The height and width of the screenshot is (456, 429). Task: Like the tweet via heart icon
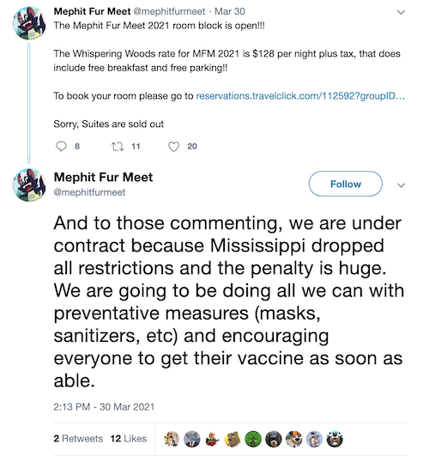pyautogui.click(x=173, y=147)
